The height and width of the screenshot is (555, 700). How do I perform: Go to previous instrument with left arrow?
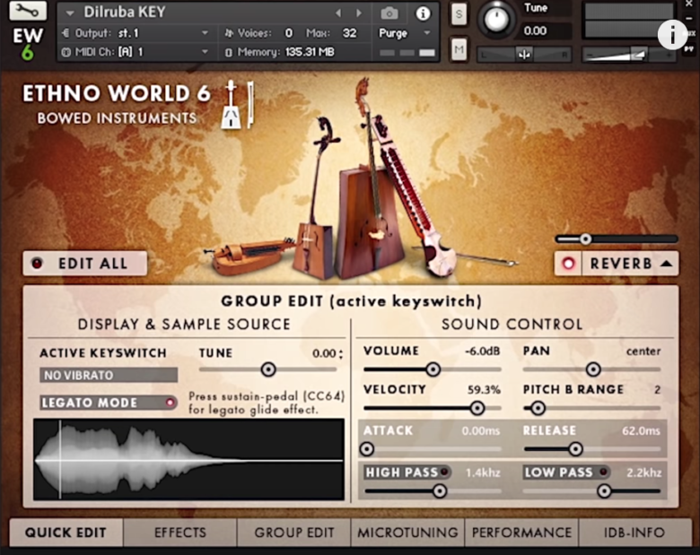pyautogui.click(x=338, y=13)
